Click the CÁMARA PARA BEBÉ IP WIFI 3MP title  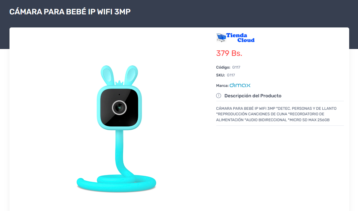click(70, 12)
